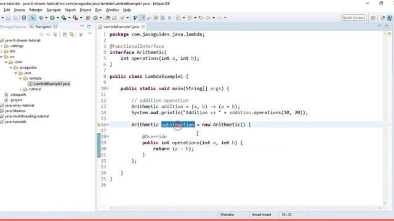Select the LambdaExample1.java editor tab
Screen dimensions: 394x221
[x=121, y=26]
